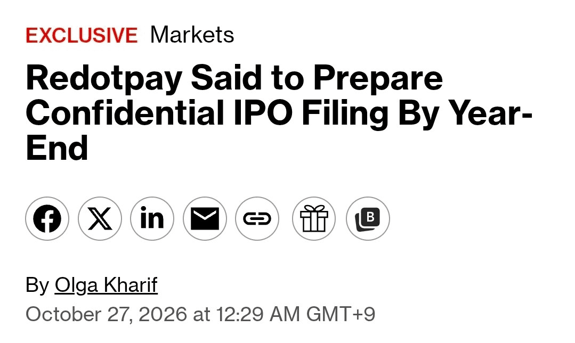Open the Markets section
The width and height of the screenshot is (575, 343).
pos(192,35)
